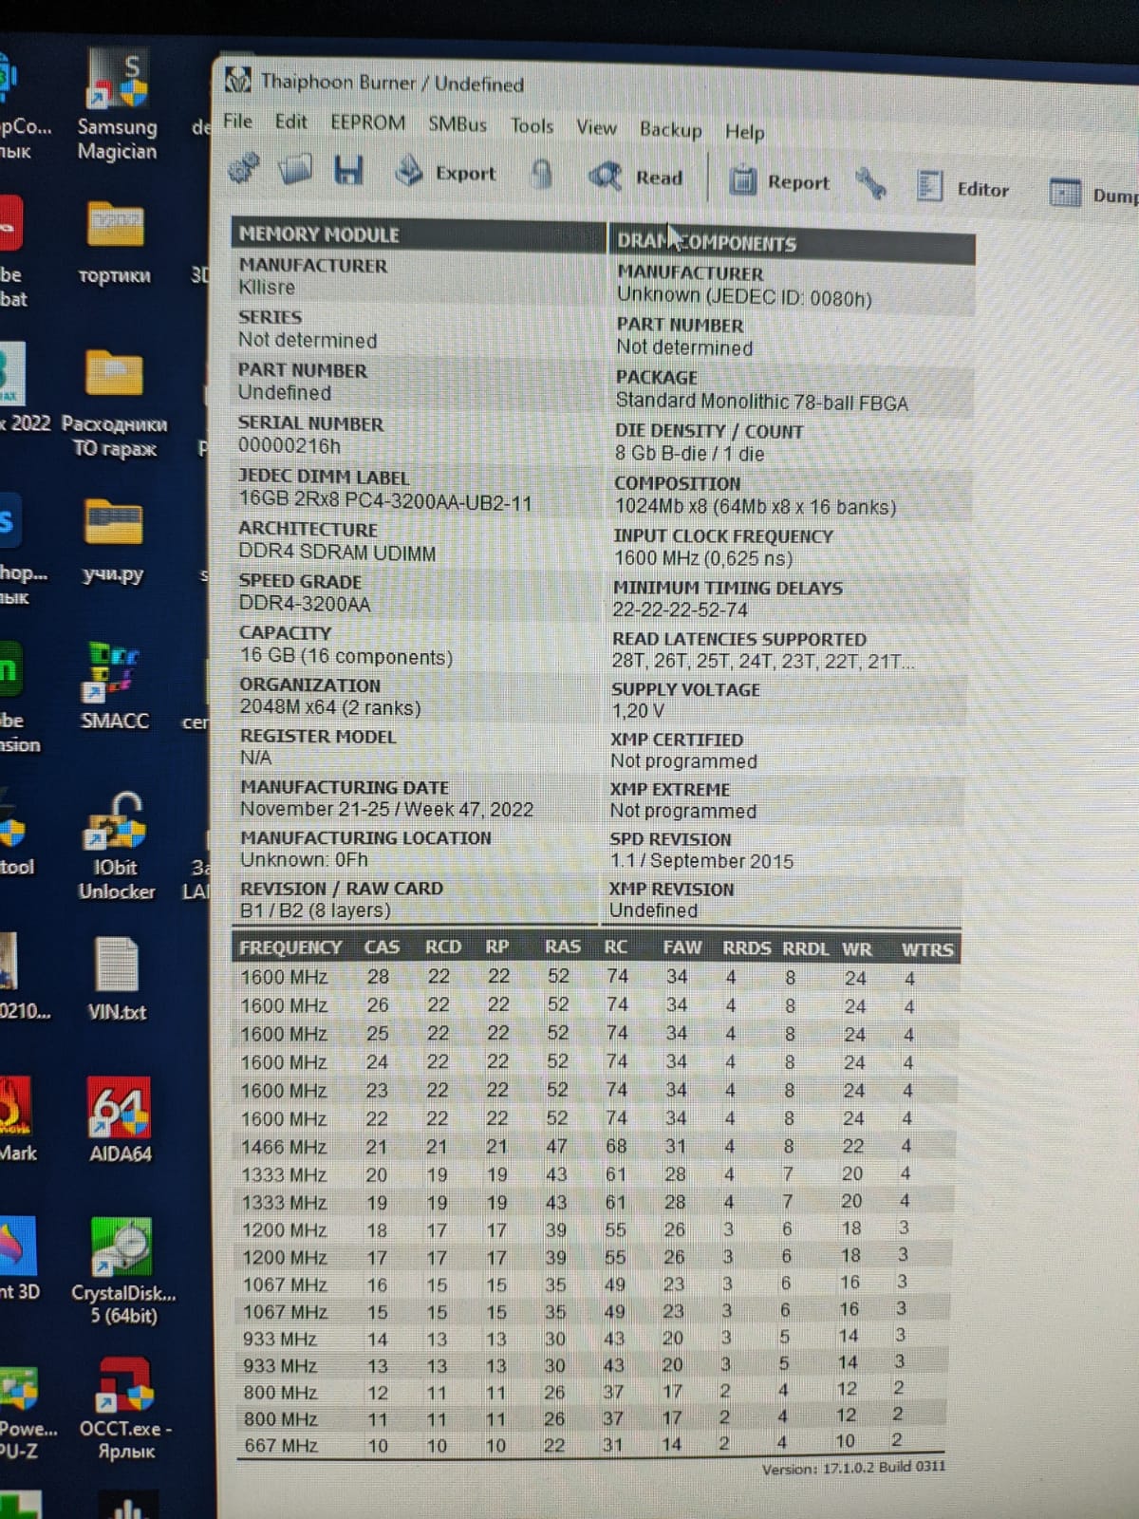The image size is (1139, 1519).
Task: Click the DRAM COMPONENTS section header
Action: (792, 243)
